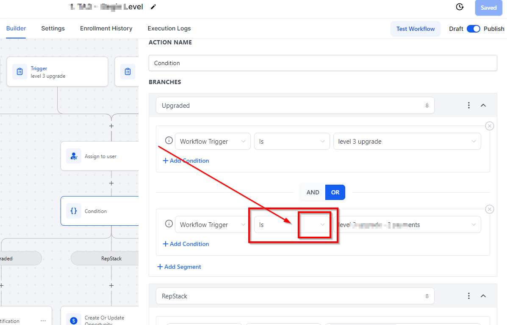Open options dots on notification node

[43, 321]
